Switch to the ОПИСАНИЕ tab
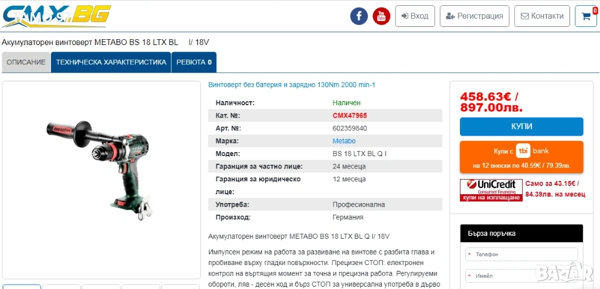The width and height of the screenshot is (600, 289). pyautogui.click(x=26, y=62)
